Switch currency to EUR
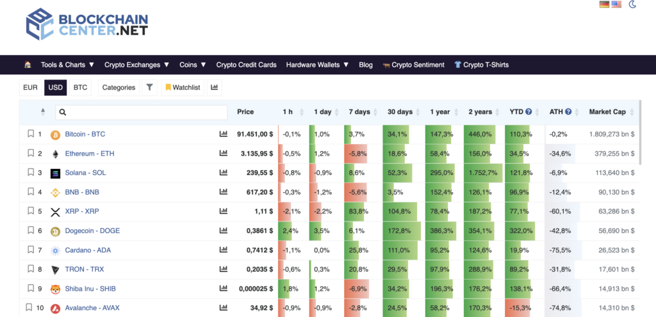The width and height of the screenshot is (656, 317). (x=30, y=87)
